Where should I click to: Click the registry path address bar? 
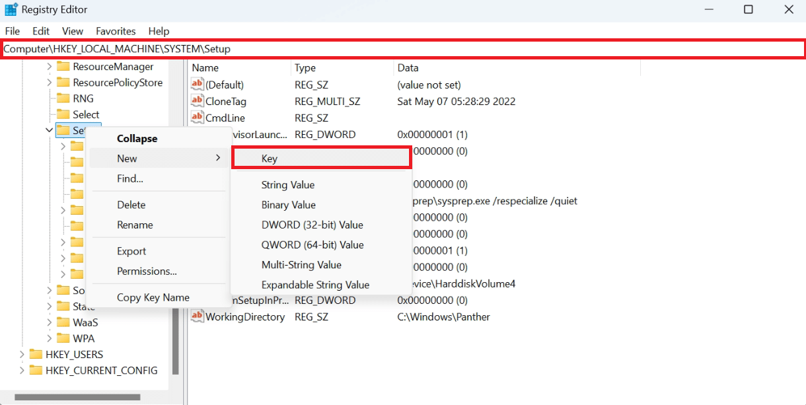pyautogui.click(x=403, y=49)
